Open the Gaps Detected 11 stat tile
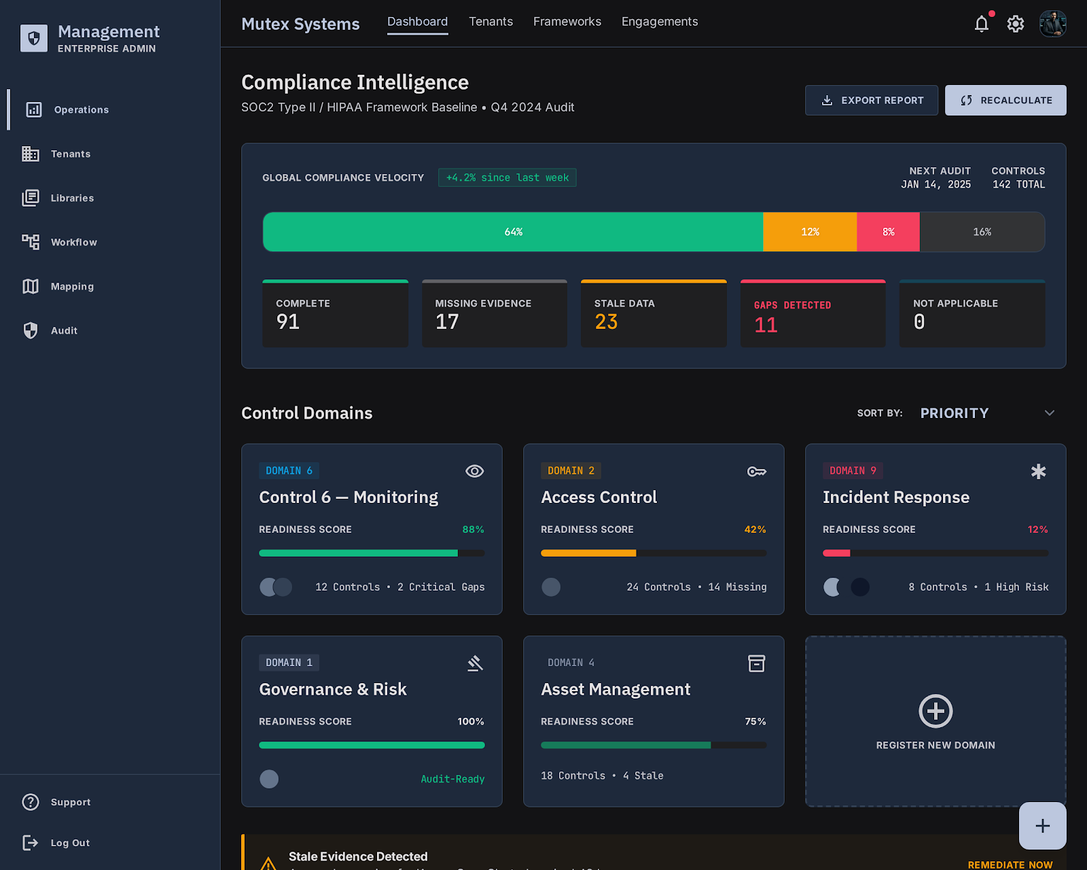The image size is (1087, 870). (x=813, y=313)
